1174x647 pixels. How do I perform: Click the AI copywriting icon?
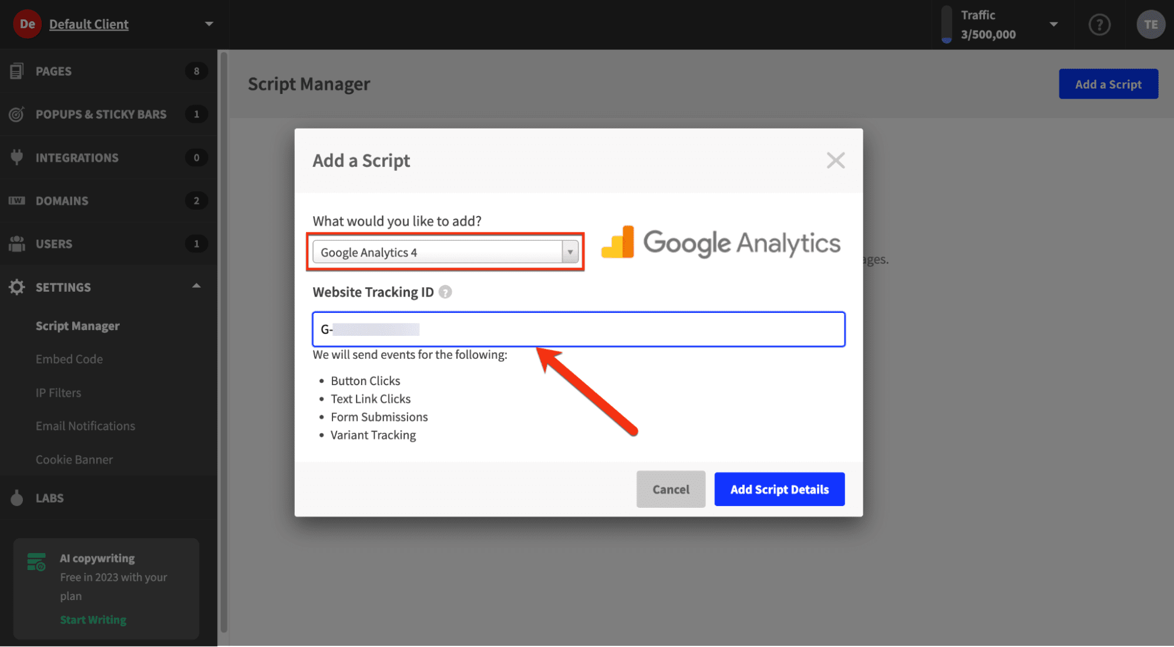(x=36, y=562)
